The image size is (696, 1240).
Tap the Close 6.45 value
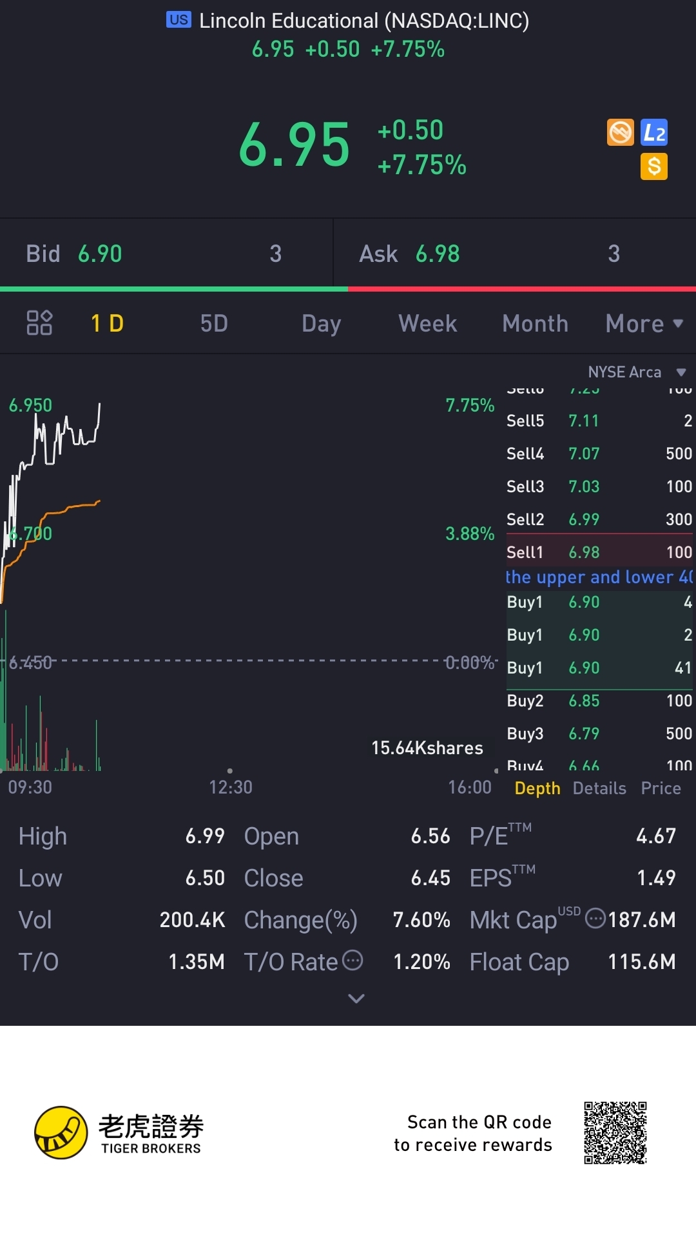430,878
